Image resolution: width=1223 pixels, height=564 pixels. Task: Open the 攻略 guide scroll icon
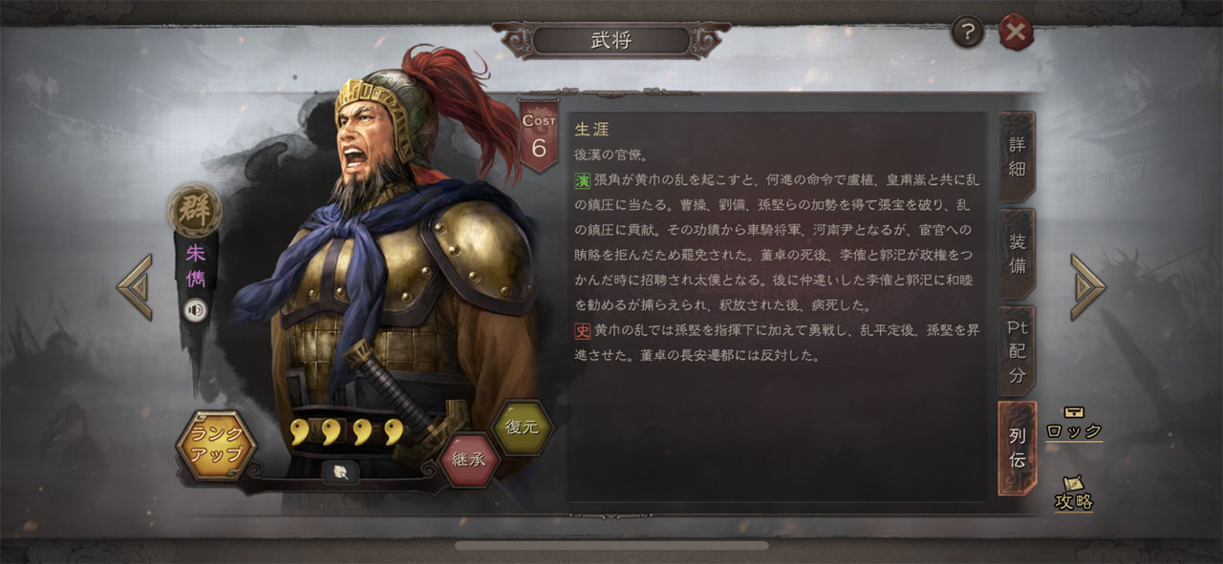(x=1074, y=492)
